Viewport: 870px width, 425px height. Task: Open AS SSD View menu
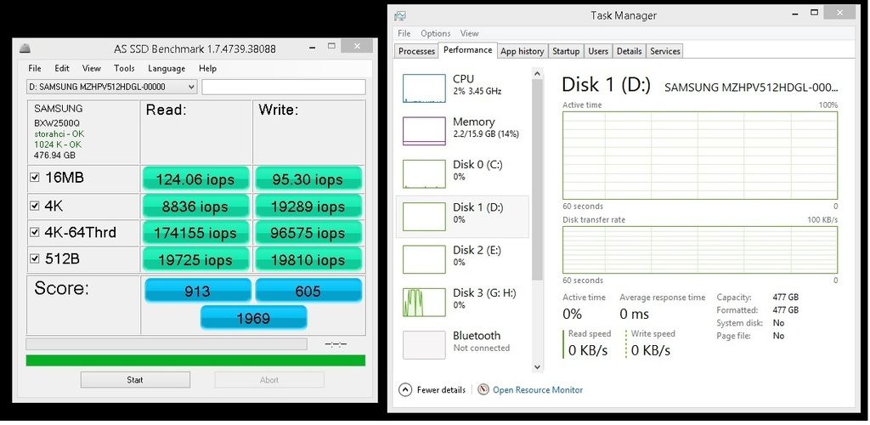tap(92, 68)
